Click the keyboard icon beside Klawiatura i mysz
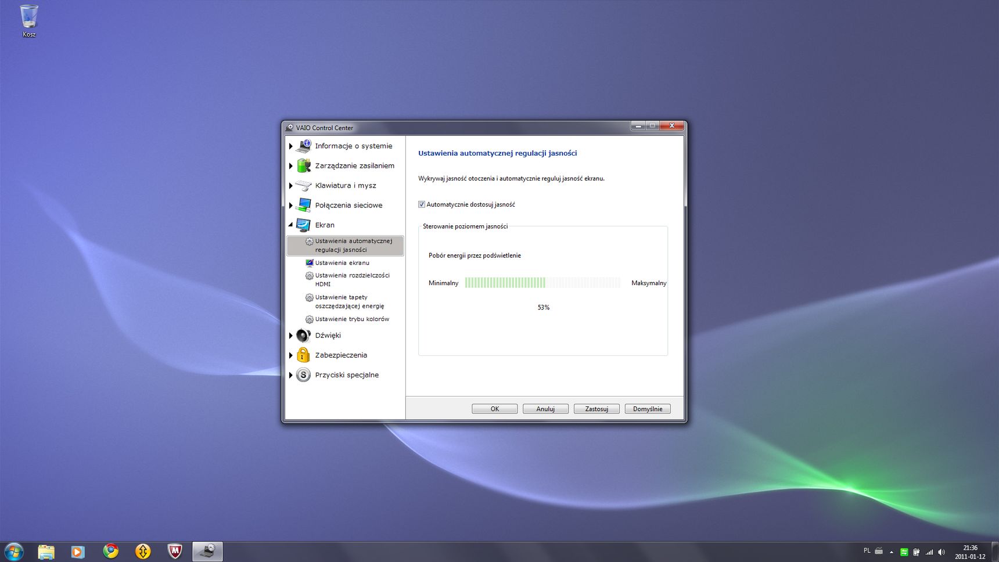 (303, 185)
